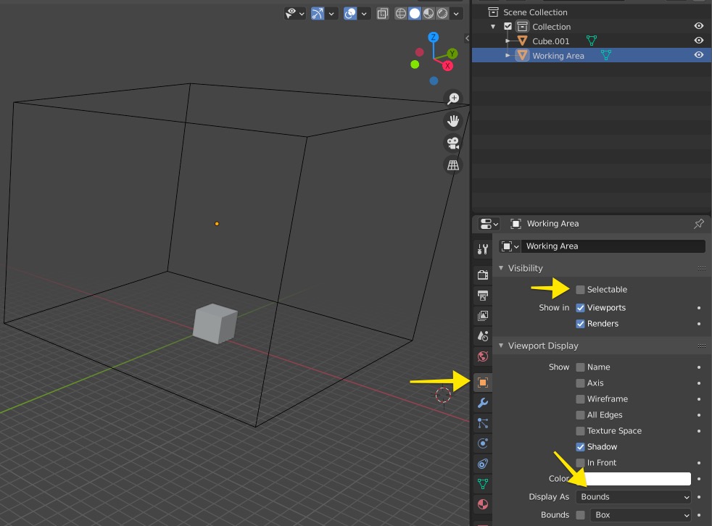Enable the Selectable checkbox
The width and height of the screenshot is (712, 526).
[x=580, y=290]
